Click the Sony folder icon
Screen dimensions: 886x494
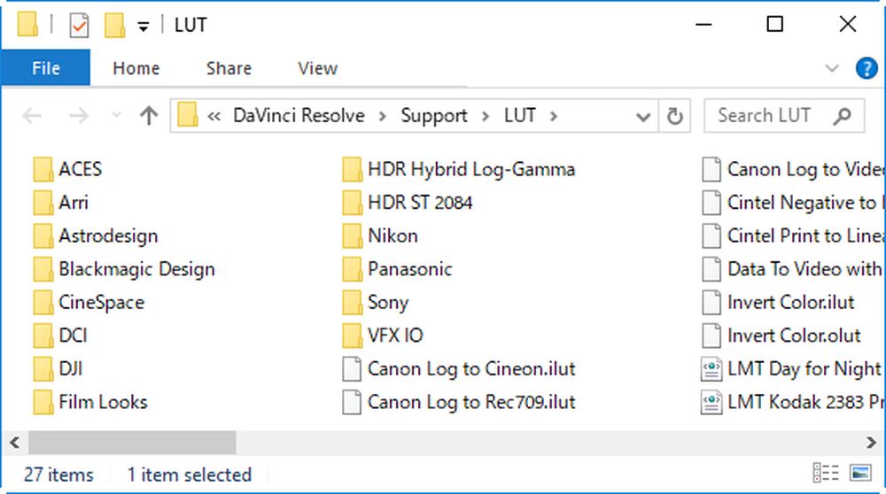[352, 303]
